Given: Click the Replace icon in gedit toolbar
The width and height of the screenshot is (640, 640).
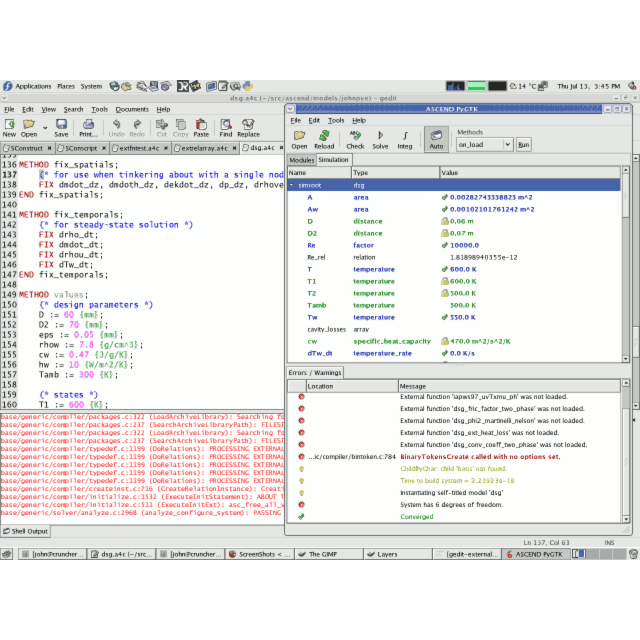Looking at the screenshot, I should (248, 127).
